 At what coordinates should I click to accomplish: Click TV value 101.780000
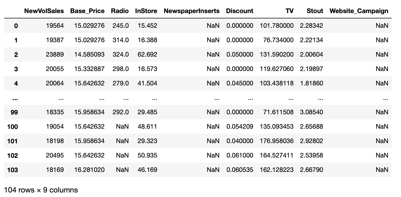(x=277, y=26)
